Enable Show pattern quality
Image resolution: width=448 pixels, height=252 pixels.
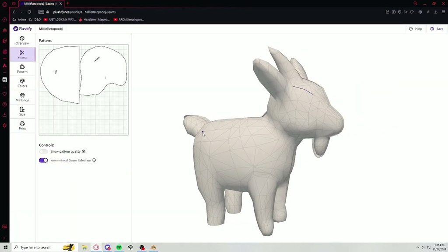pyautogui.click(x=43, y=151)
